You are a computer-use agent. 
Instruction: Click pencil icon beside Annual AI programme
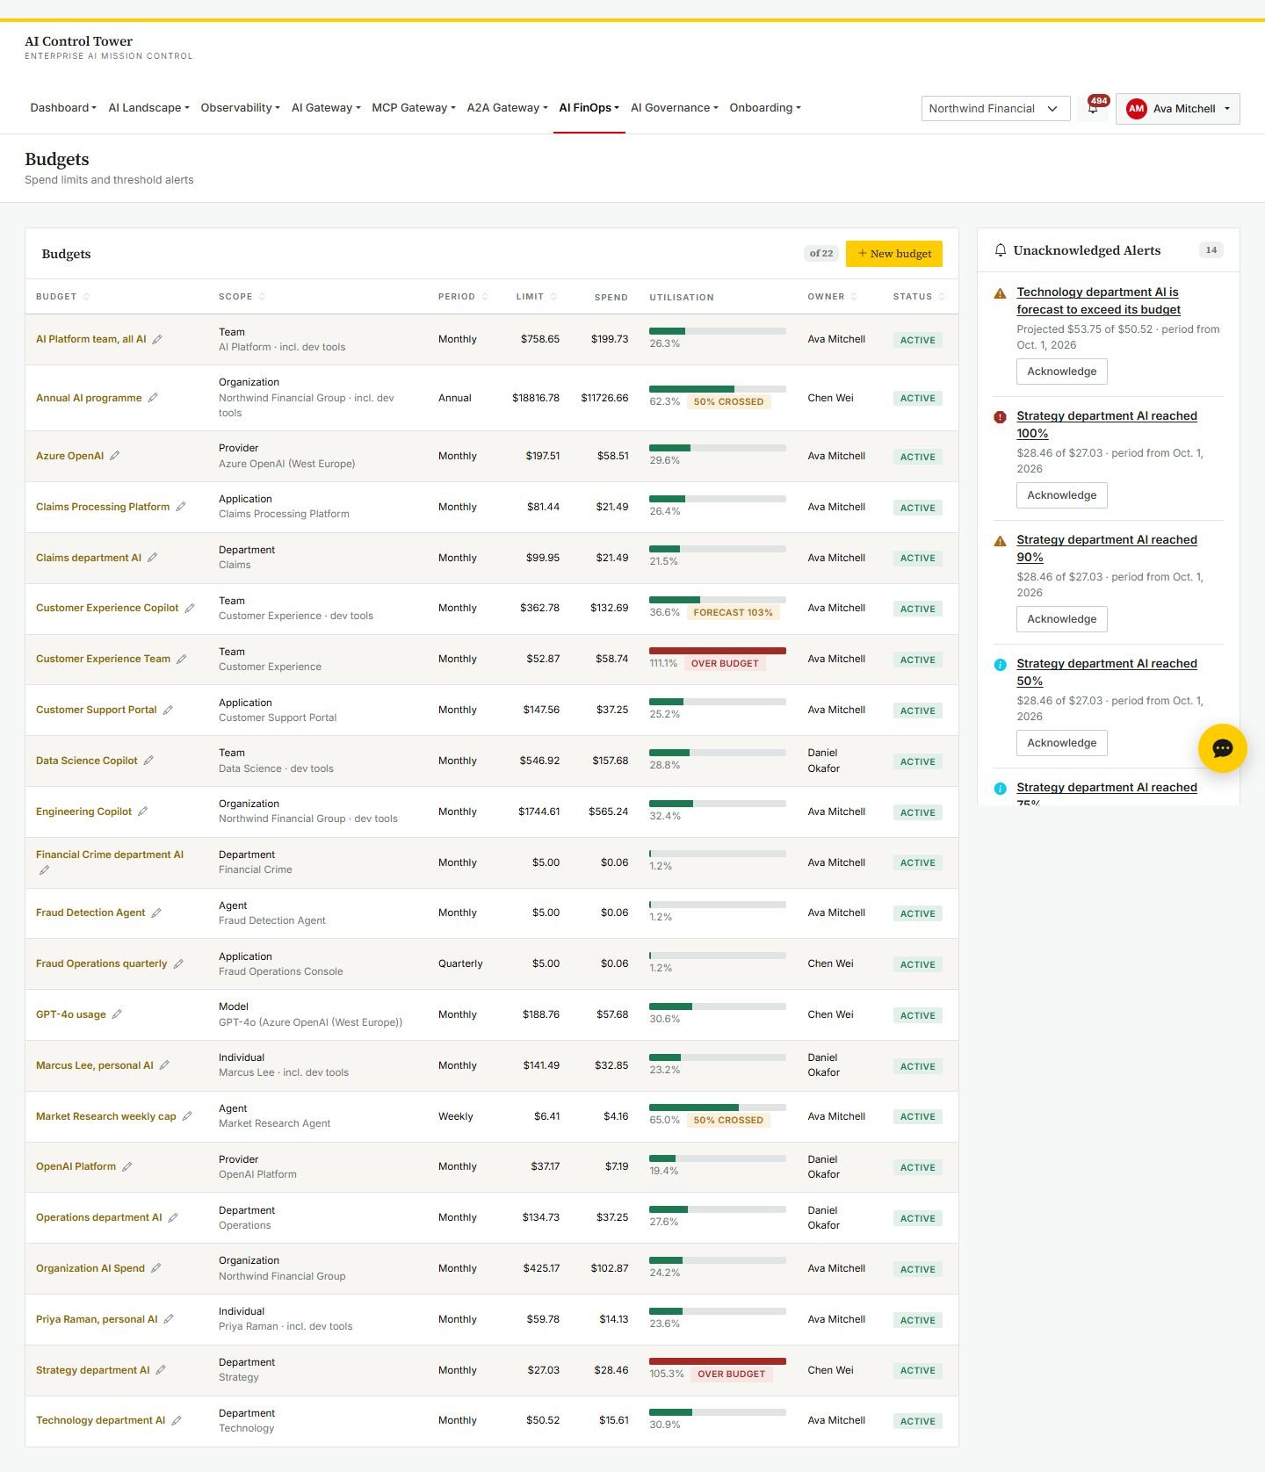(153, 398)
